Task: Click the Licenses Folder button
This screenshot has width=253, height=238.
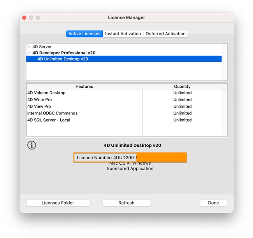Action: 58,203
